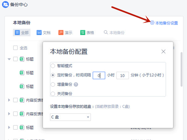
Task: Click the search magnifier icon for 本地备份
Action: pyautogui.click(x=106, y=33)
